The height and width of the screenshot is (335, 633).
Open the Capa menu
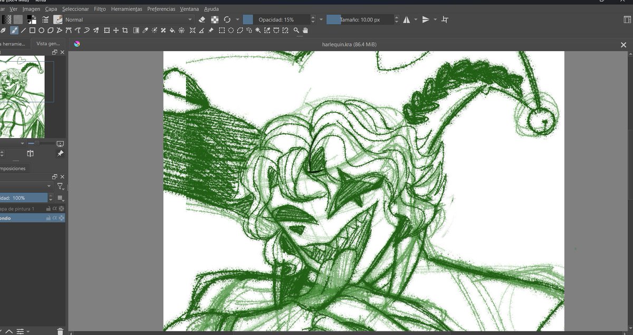[x=51, y=9]
